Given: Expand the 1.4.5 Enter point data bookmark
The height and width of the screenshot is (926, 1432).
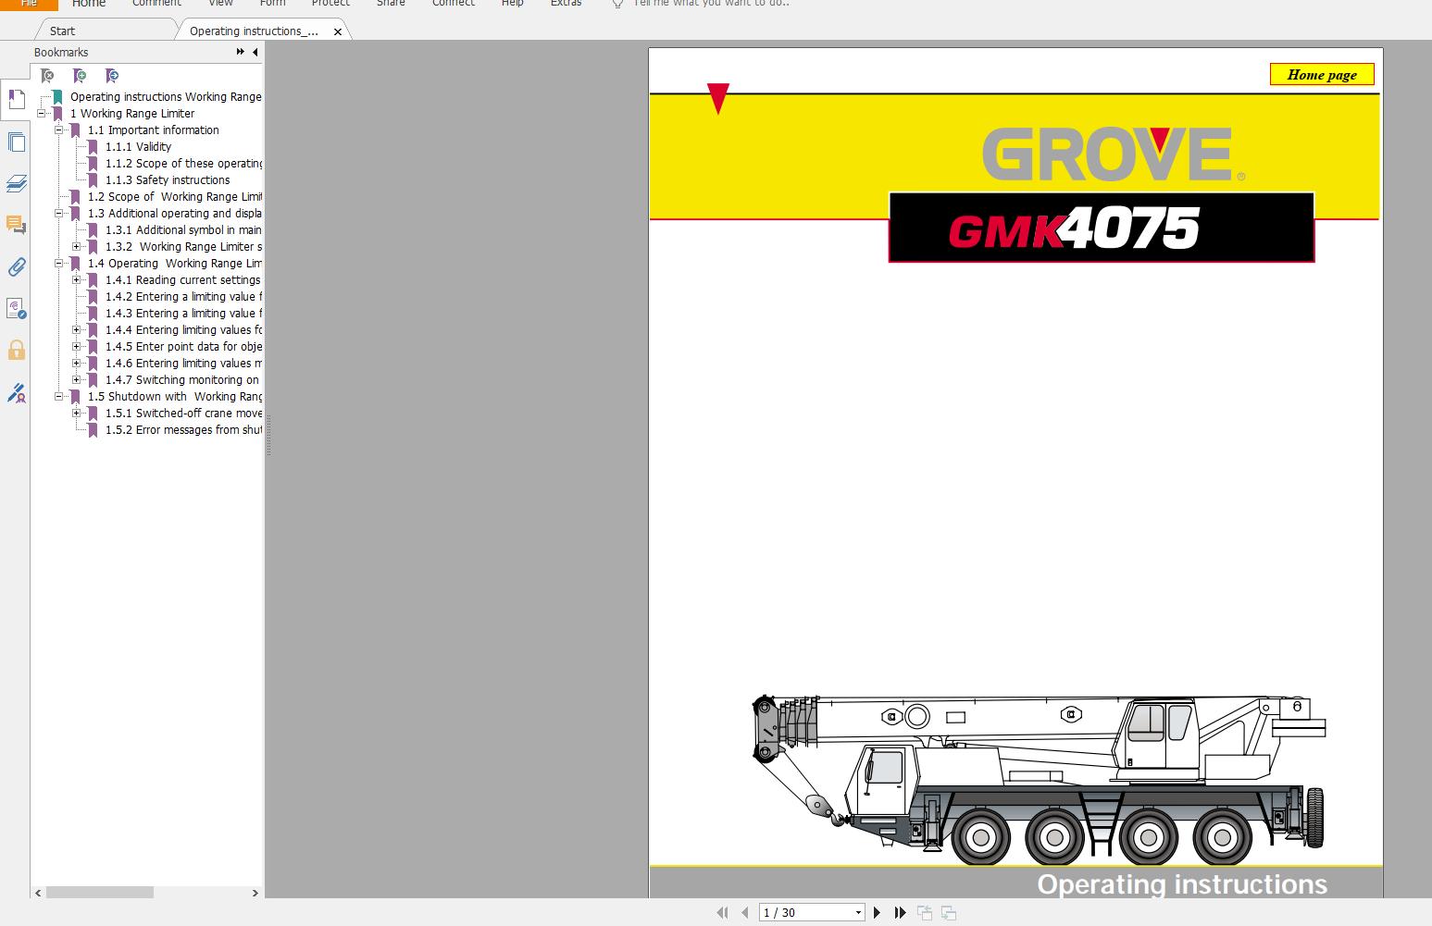Looking at the screenshot, I should pyautogui.click(x=77, y=347).
